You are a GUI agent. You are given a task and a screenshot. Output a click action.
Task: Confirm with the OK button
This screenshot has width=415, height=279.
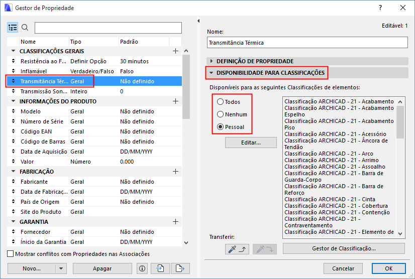click(x=388, y=268)
